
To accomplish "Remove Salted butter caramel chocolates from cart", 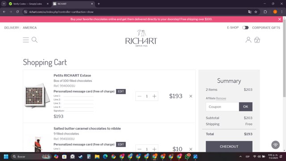I will coord(191,149).
